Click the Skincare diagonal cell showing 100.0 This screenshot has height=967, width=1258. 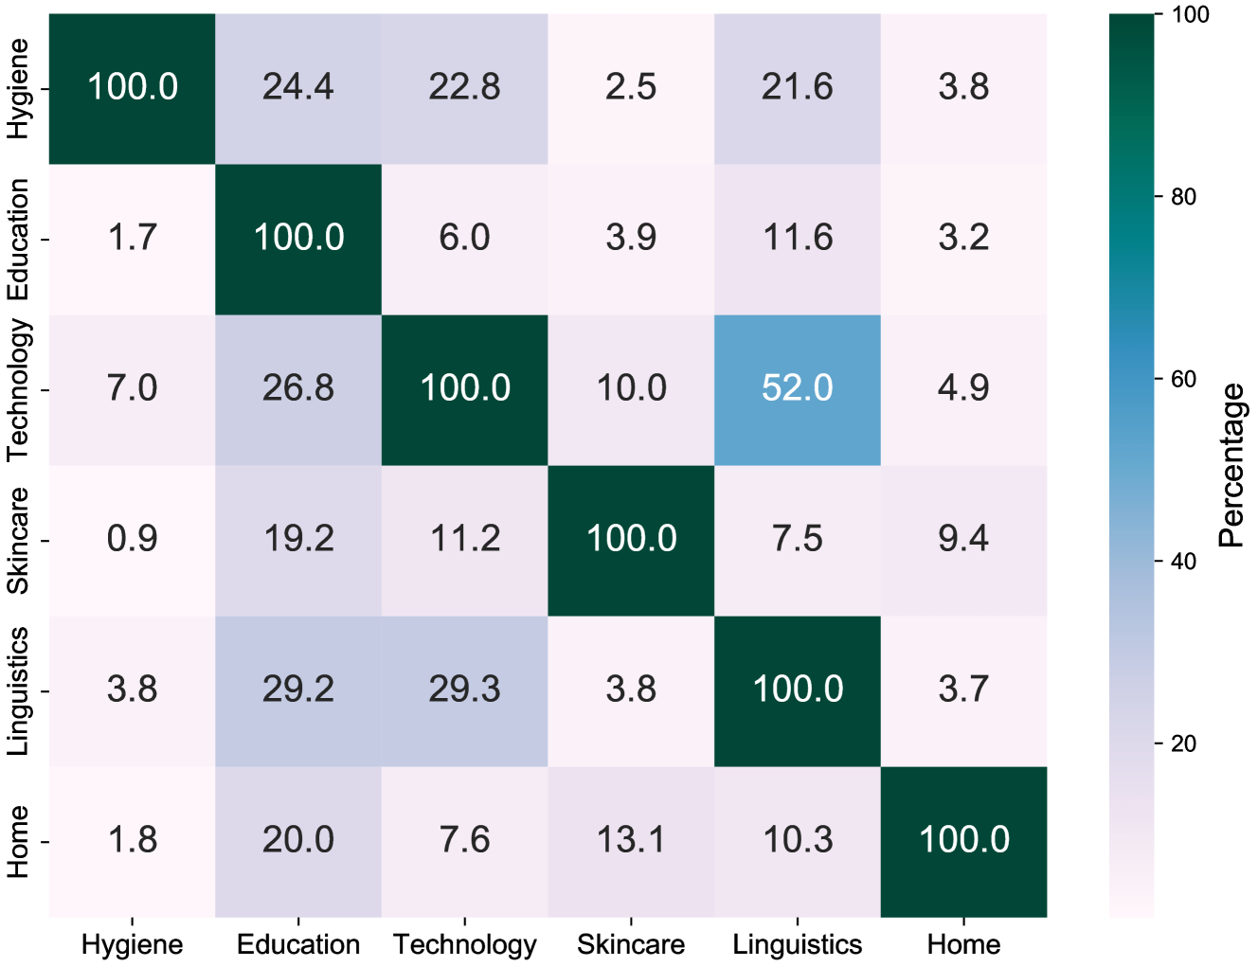(x=631, y=539)
